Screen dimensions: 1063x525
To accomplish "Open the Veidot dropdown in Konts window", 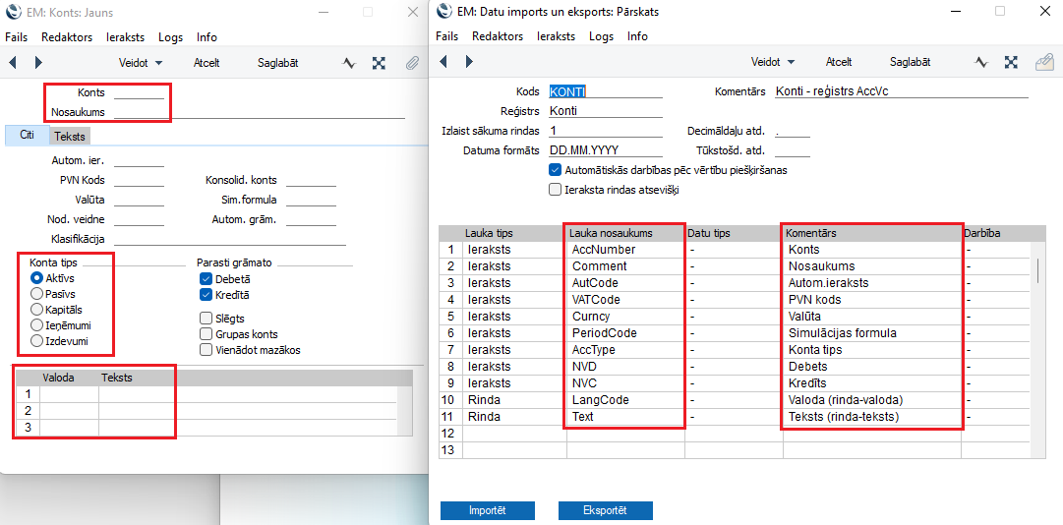I will (140, 62).
